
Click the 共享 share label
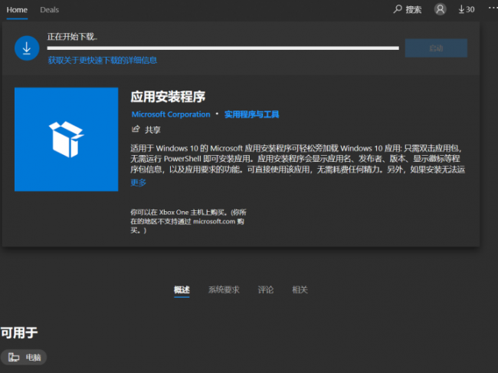[x=152, y=130]
